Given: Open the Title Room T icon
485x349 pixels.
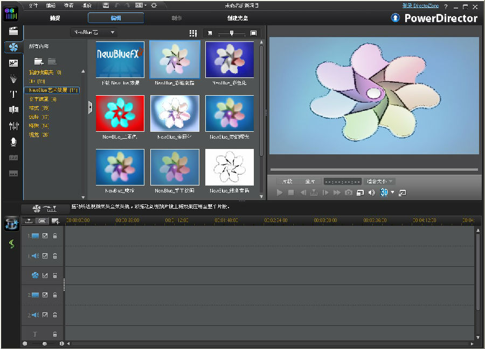Looking at the screenshot, I should coord(13,94).
